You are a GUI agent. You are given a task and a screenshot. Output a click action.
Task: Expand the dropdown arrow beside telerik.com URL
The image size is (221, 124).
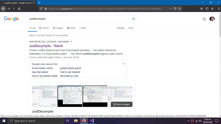coord(72,41)
